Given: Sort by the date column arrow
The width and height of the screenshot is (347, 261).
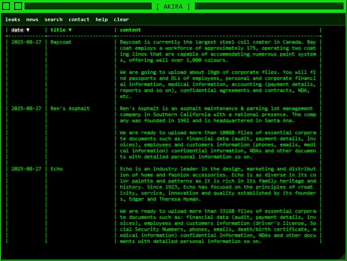Looking at the screenshot, I should [x=28, y=30].
